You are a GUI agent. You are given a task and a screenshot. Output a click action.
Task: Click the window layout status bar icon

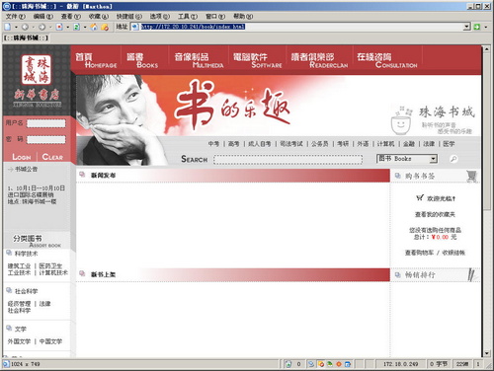pyautogui.click(x=348, y=364)
